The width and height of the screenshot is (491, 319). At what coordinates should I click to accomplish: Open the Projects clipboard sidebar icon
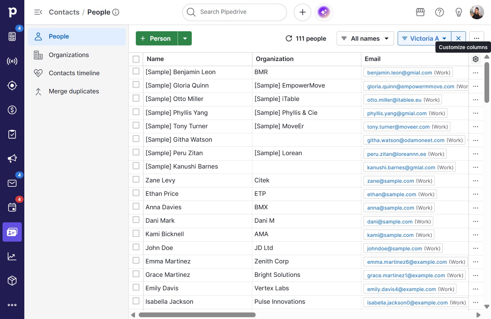pos(12,134)
